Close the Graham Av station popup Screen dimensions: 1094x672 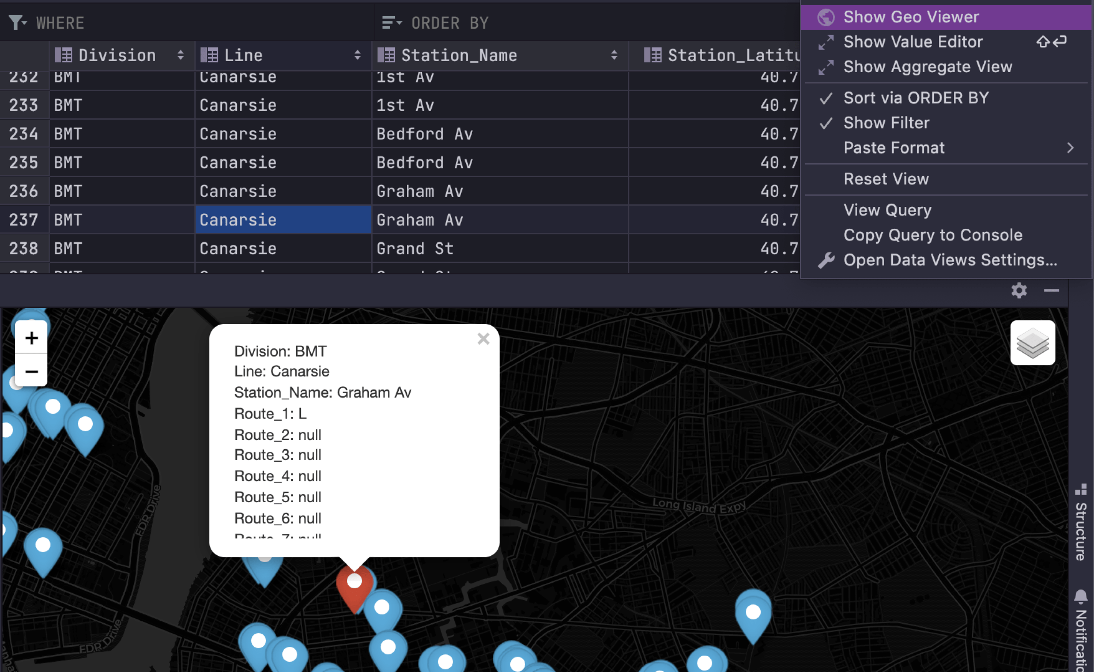tap(483, 339)
